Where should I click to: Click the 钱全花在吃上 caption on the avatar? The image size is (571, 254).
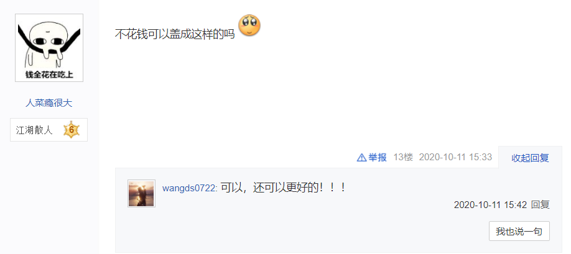coord(49,75)
